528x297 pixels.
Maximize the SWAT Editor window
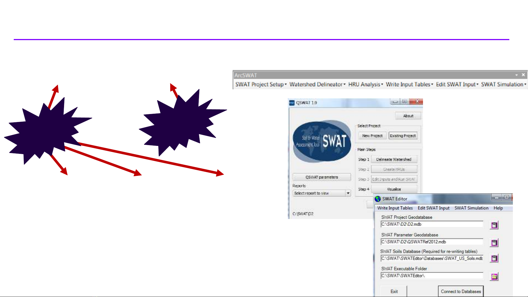[507, 197]
